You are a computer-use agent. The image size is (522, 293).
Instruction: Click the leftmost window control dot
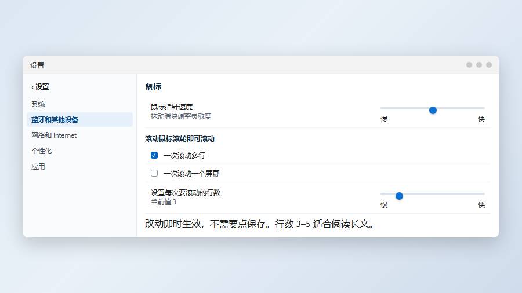tap(469, 65)
